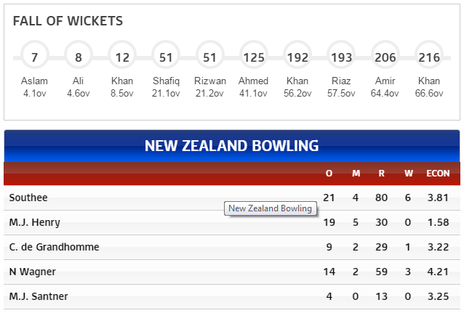Image resolution: width=464 pixels, height=313 pixels.
Task: Click C. de Grandhomme's name
Action: click(x=54, y=247)
